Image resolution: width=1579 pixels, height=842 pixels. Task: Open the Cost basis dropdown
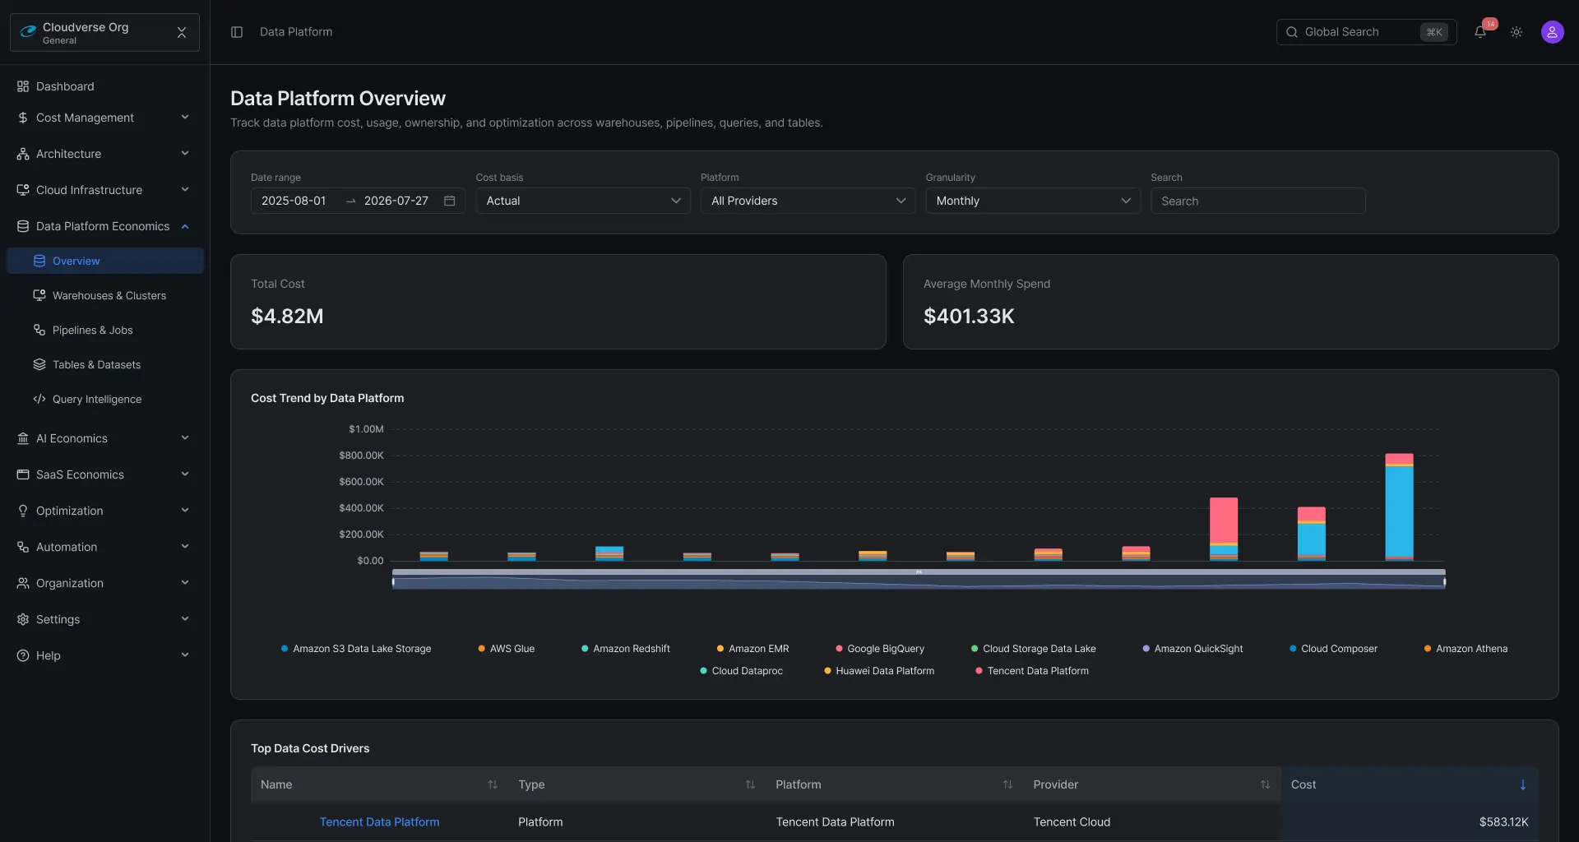[582, 201]
